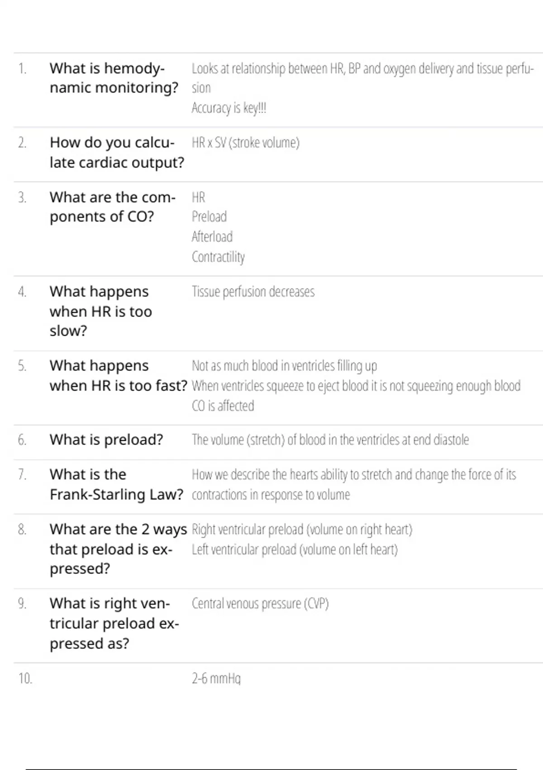Select the answer "HR x SV (stroke volume)"
Viewport: 543px width, 770px height.
click(x=245, y=143)
